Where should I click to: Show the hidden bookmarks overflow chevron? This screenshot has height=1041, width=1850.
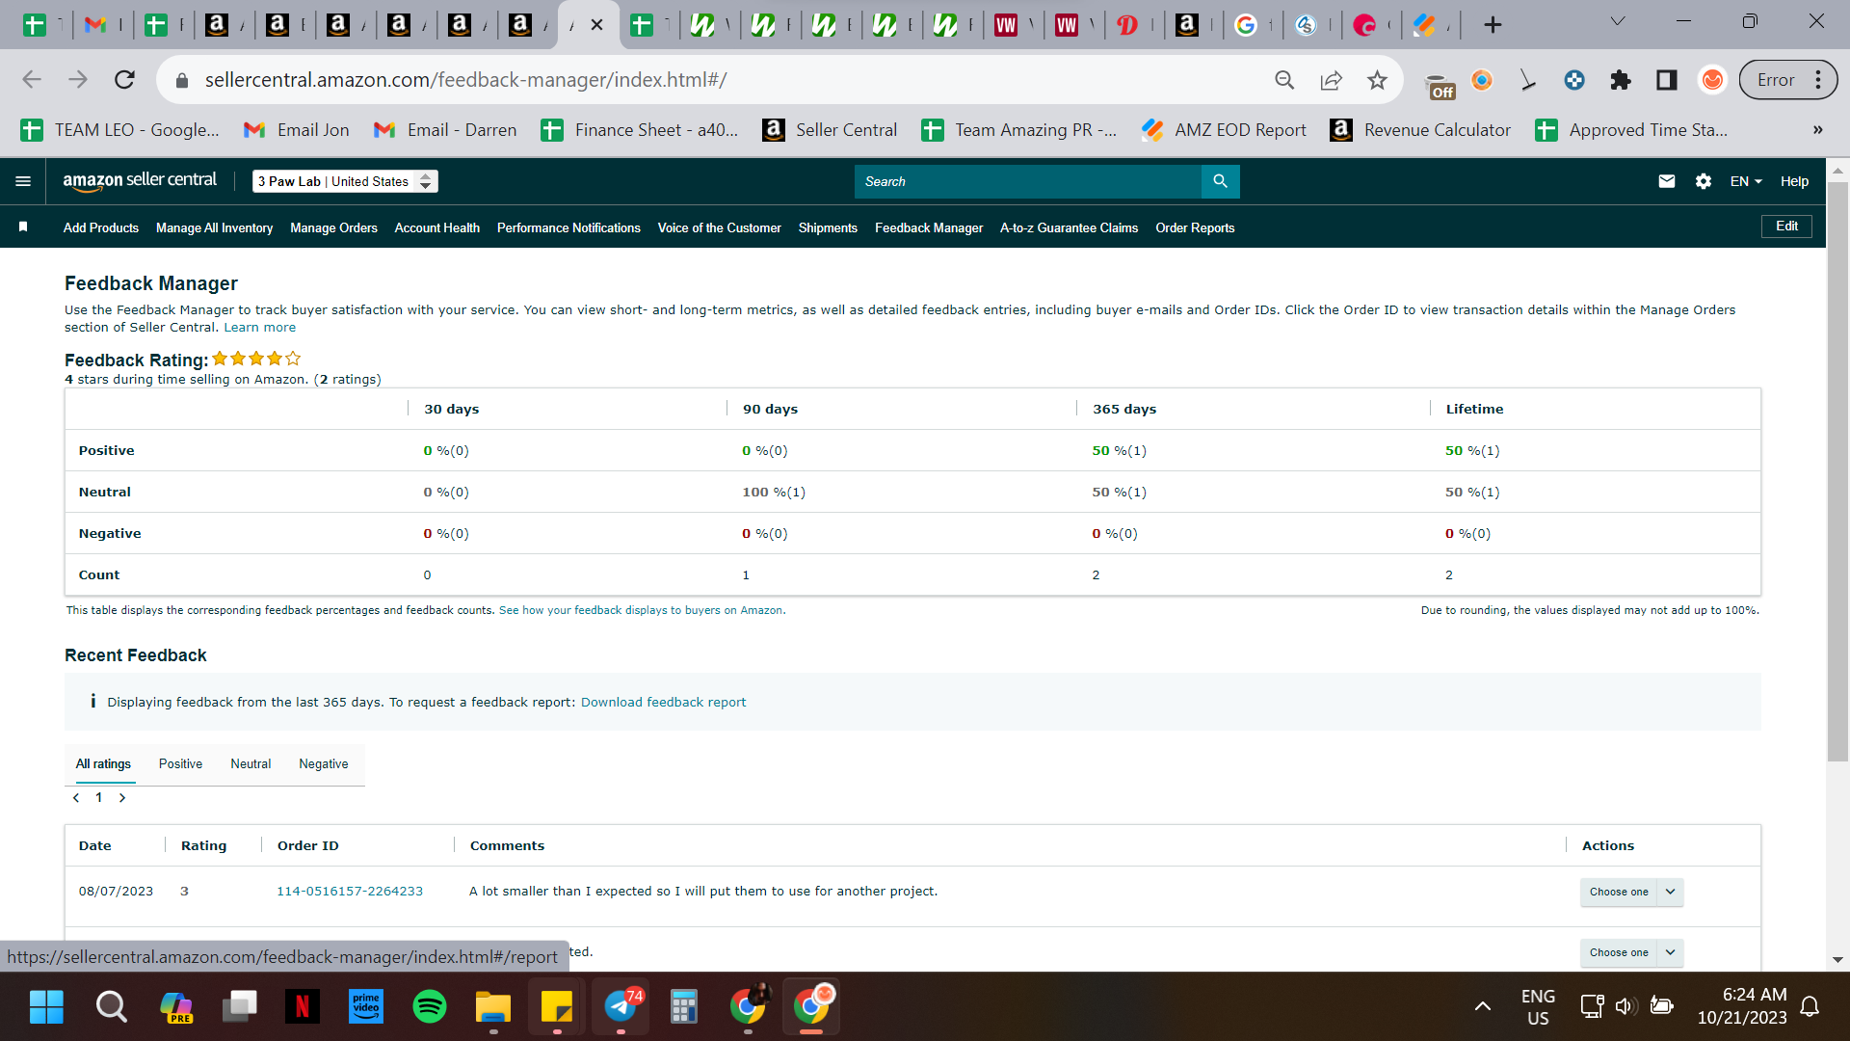(1817, 130)
